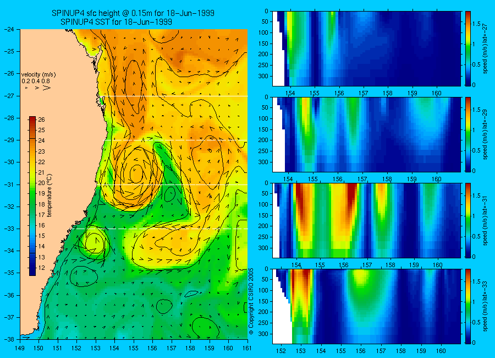
Task: Click the '1.5' tick on the lat=-27 speed scale
Action: 476,24
